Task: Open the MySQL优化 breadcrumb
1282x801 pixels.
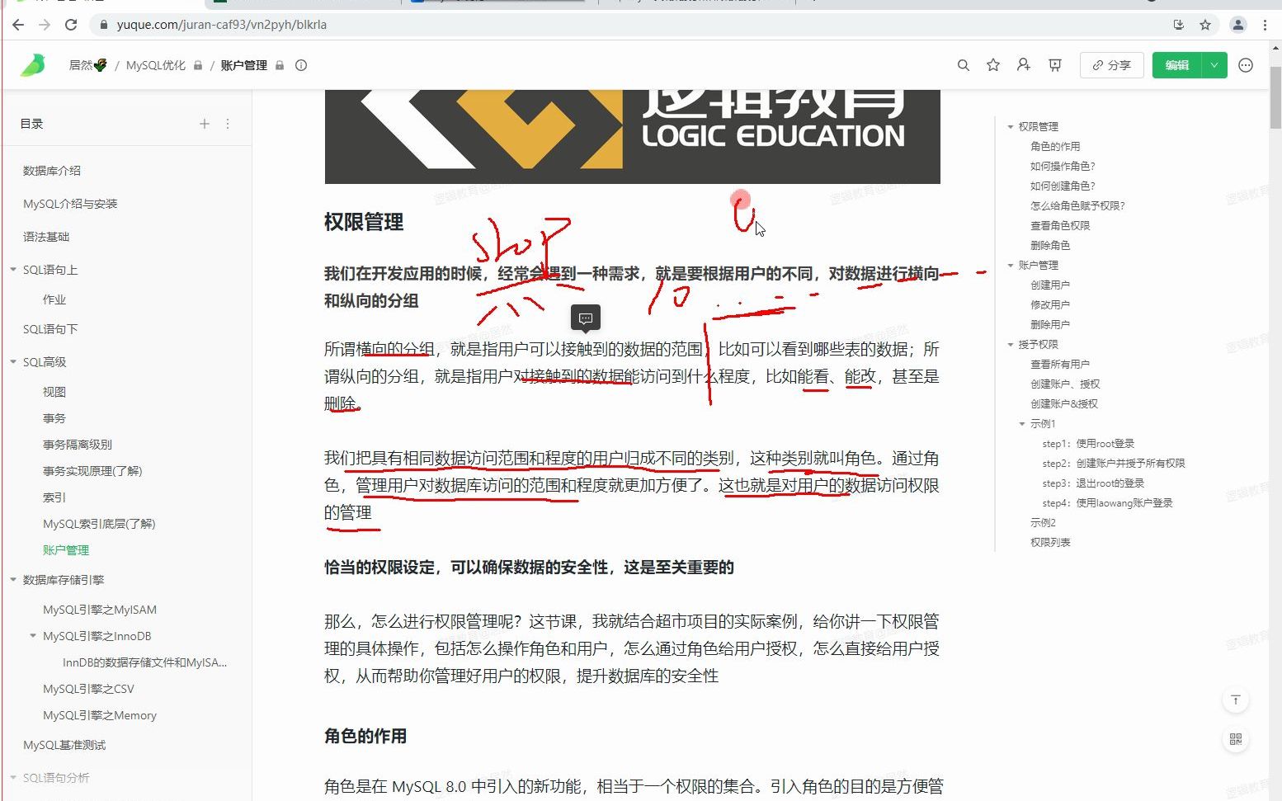Action: point(156,65)
